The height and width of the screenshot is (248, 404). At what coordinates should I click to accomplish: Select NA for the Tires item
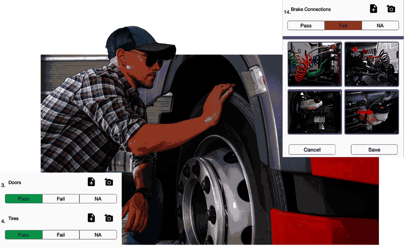pyautogui.click(x=98, y=235)
